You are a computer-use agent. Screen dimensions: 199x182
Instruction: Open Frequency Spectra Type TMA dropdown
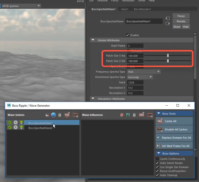(x=144, y=72)
